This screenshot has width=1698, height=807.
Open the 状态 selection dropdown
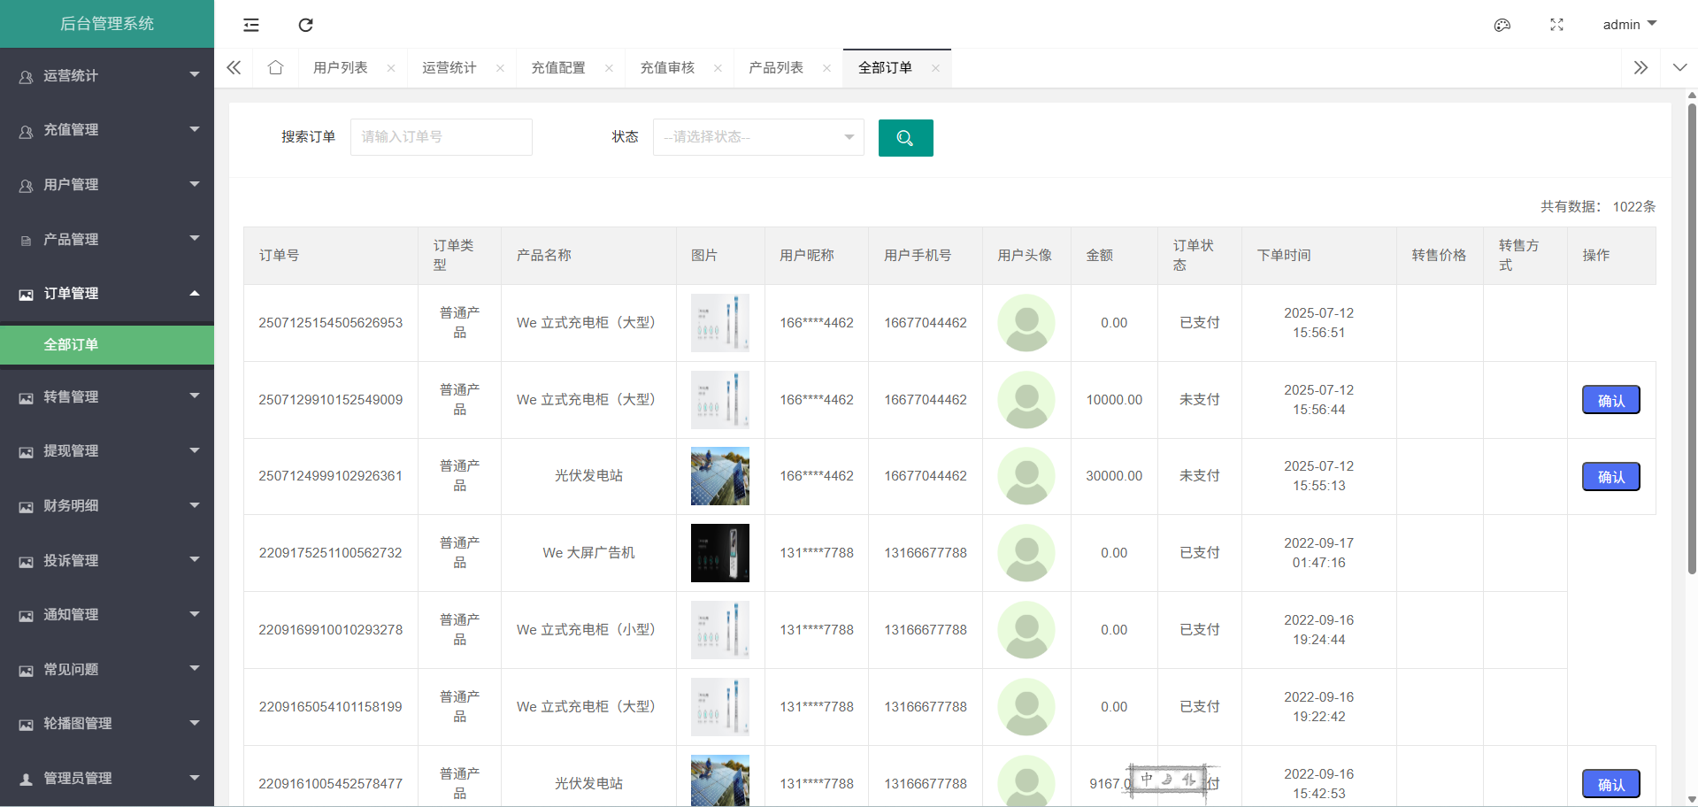click(x=757, y=137)
